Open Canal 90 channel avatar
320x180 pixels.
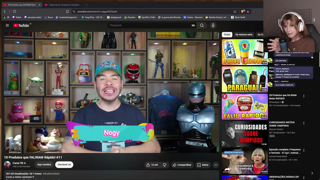click(7, 164)
